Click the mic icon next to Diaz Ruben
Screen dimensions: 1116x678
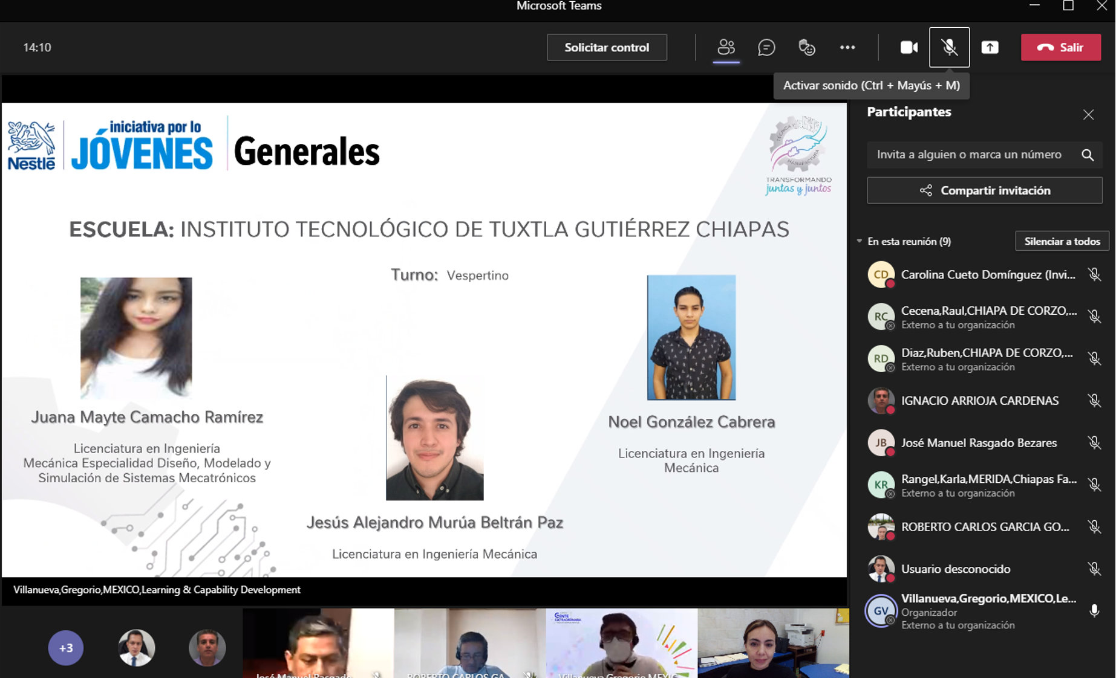(x=1094, y=359)
